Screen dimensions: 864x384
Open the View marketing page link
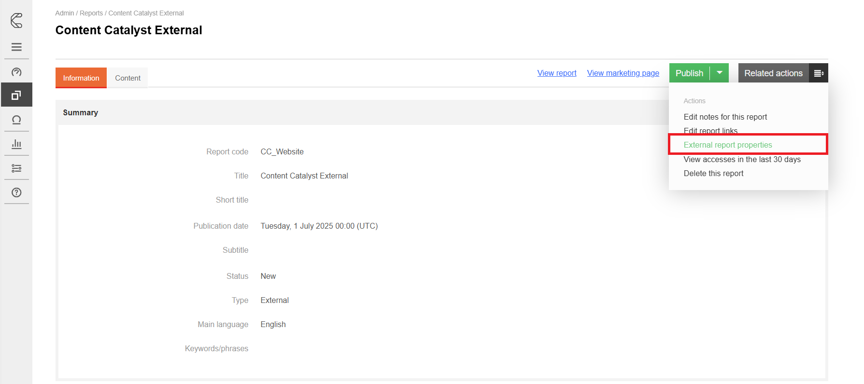pyautogui.click(x=623, y=73)
